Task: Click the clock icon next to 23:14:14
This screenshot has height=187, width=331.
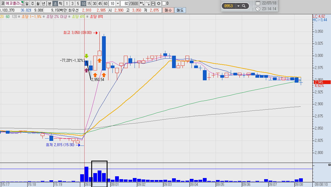Action: point(258,9)
